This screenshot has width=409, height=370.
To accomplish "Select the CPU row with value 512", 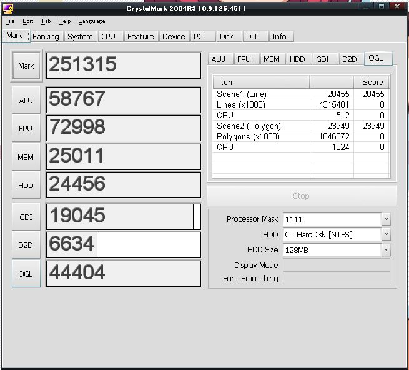I will (301, 115).
